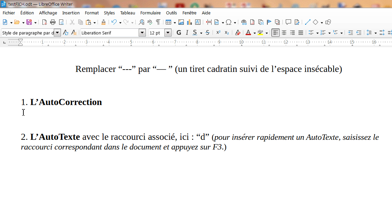Open the paragraph style dropdown list
The image size is (392, 197).
pyautogui.click(x=57, y=33)
